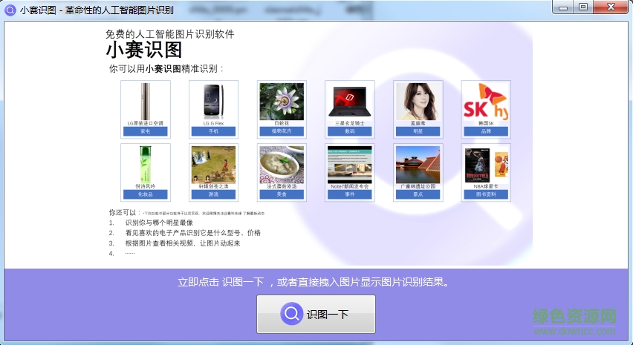The width and height of the screenshot is (633, 345).
Task: Click the line about 电子产品 型号、价格
Action: point(193,232)
